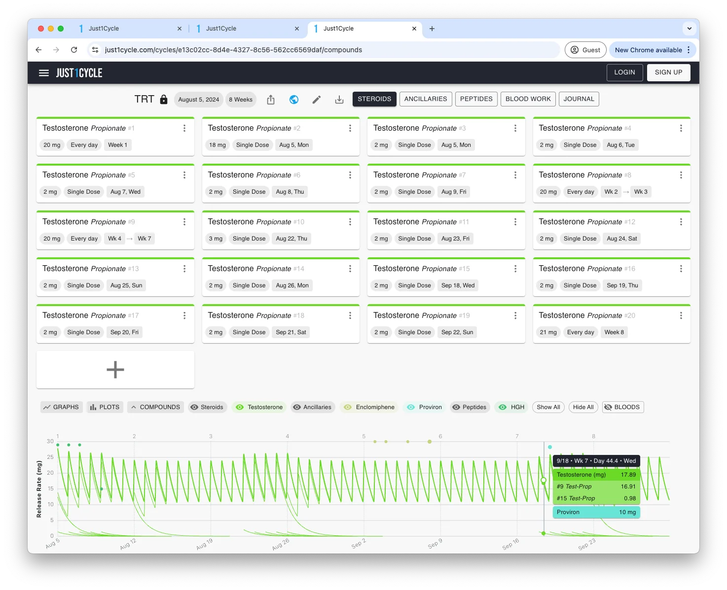Click the lock icon next to TRT
727x590 pixels.
point(164,100)
